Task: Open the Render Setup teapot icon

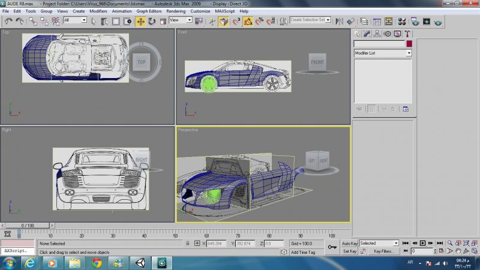Action: [x=415, y=22]
